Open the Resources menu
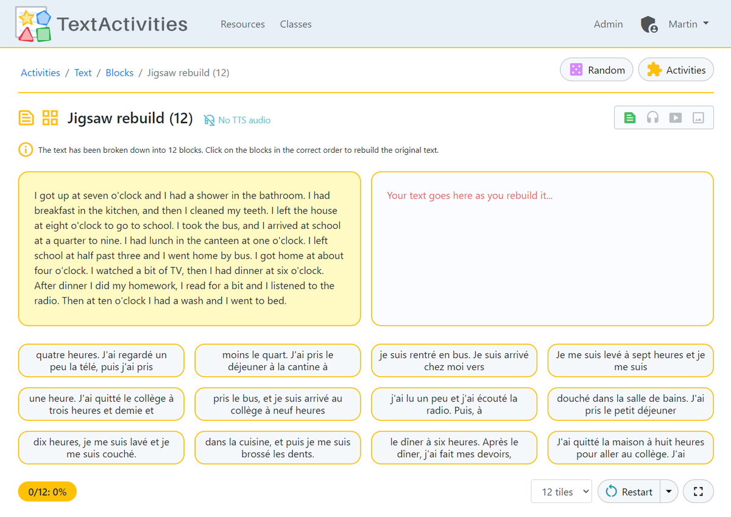 (x=242, y=24)
